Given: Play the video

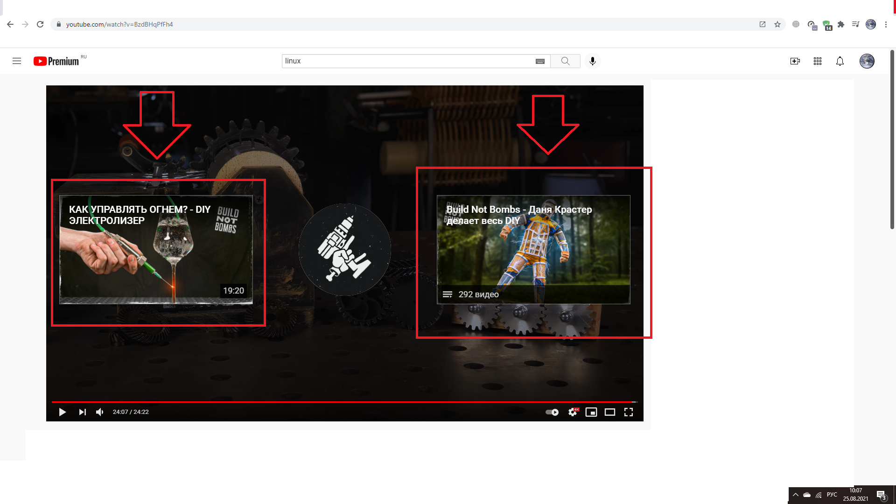Looking at the screenshot, I should 62,412.
